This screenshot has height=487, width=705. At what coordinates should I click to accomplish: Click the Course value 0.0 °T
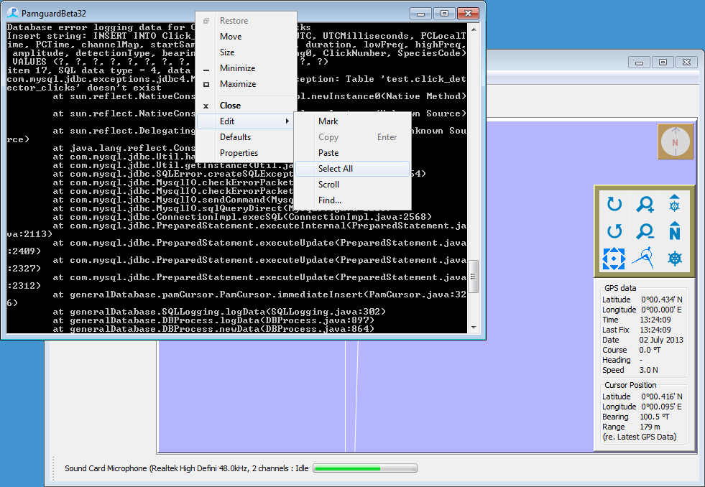[x=650, y=350]
